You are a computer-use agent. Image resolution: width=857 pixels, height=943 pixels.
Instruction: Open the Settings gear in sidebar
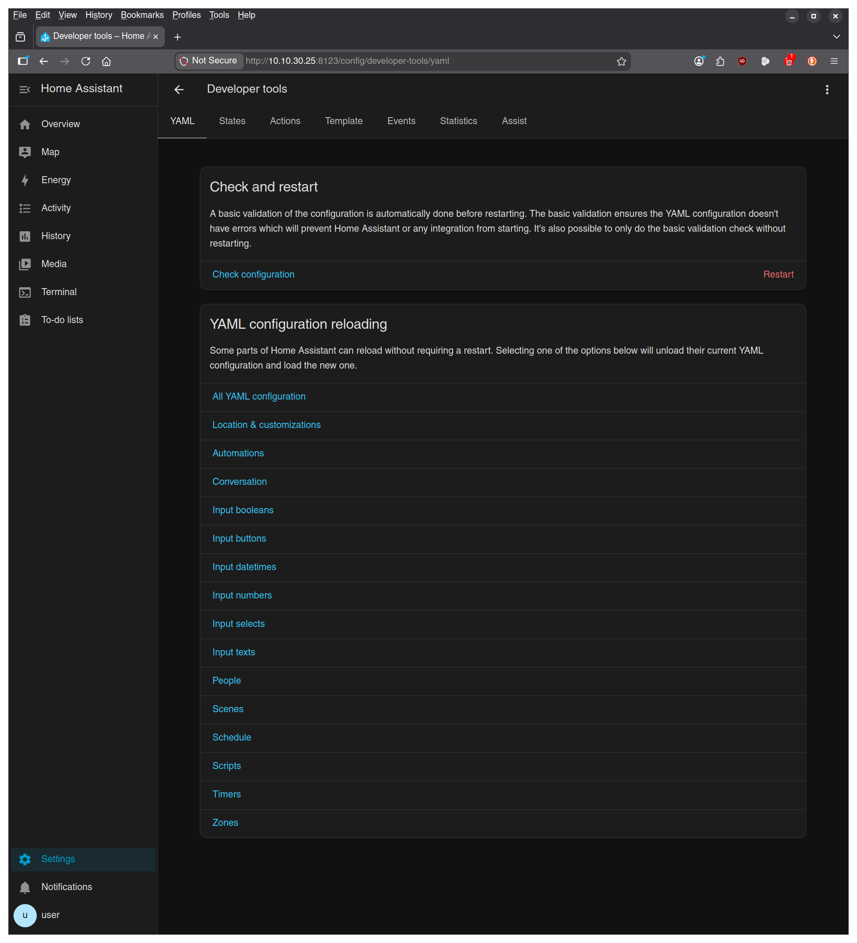[25, 859]
